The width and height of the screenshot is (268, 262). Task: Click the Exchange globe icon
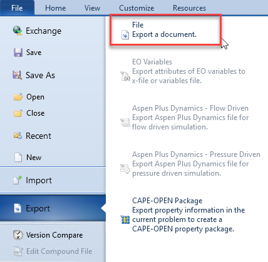(x=18, y=31)
